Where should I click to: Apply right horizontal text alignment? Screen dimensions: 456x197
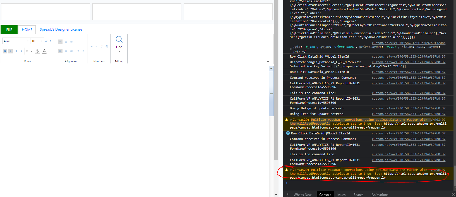coord(71,51)
